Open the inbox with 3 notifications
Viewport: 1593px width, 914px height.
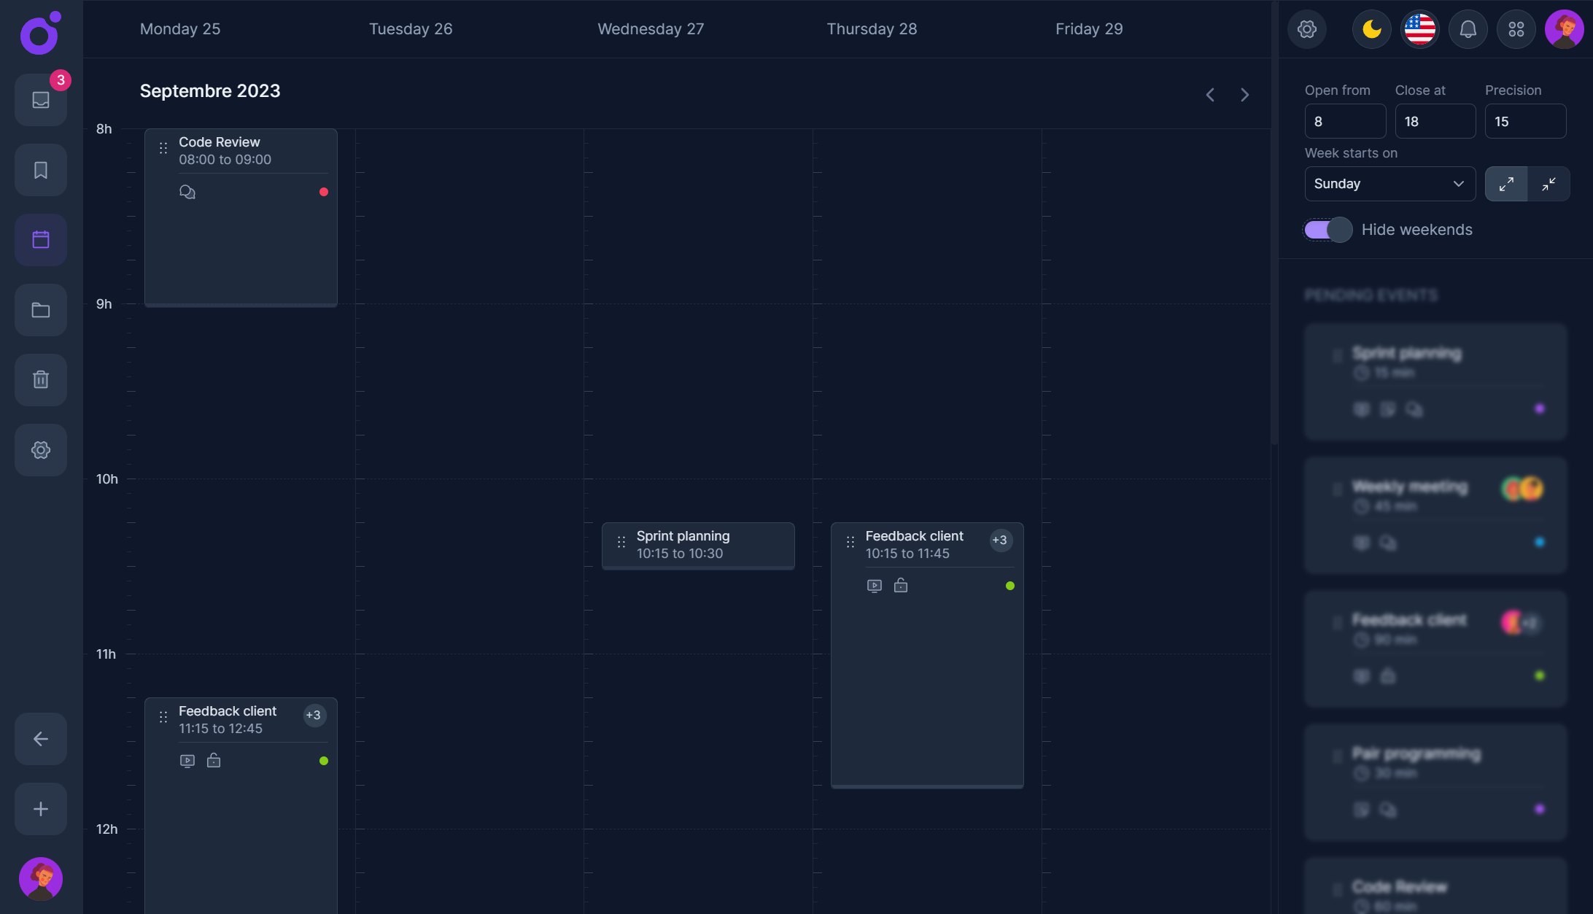click(40, 100)
